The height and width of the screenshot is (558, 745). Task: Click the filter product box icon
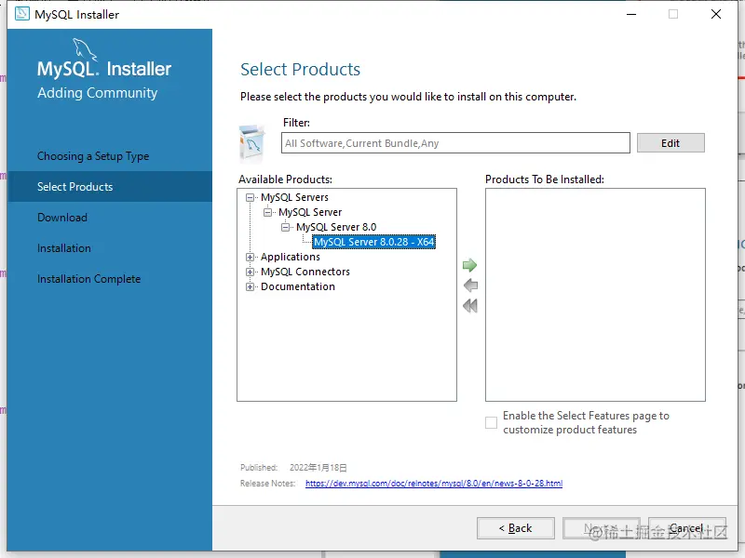251,142
